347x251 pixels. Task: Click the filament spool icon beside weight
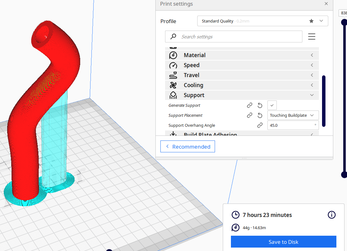tap(236, 228)
